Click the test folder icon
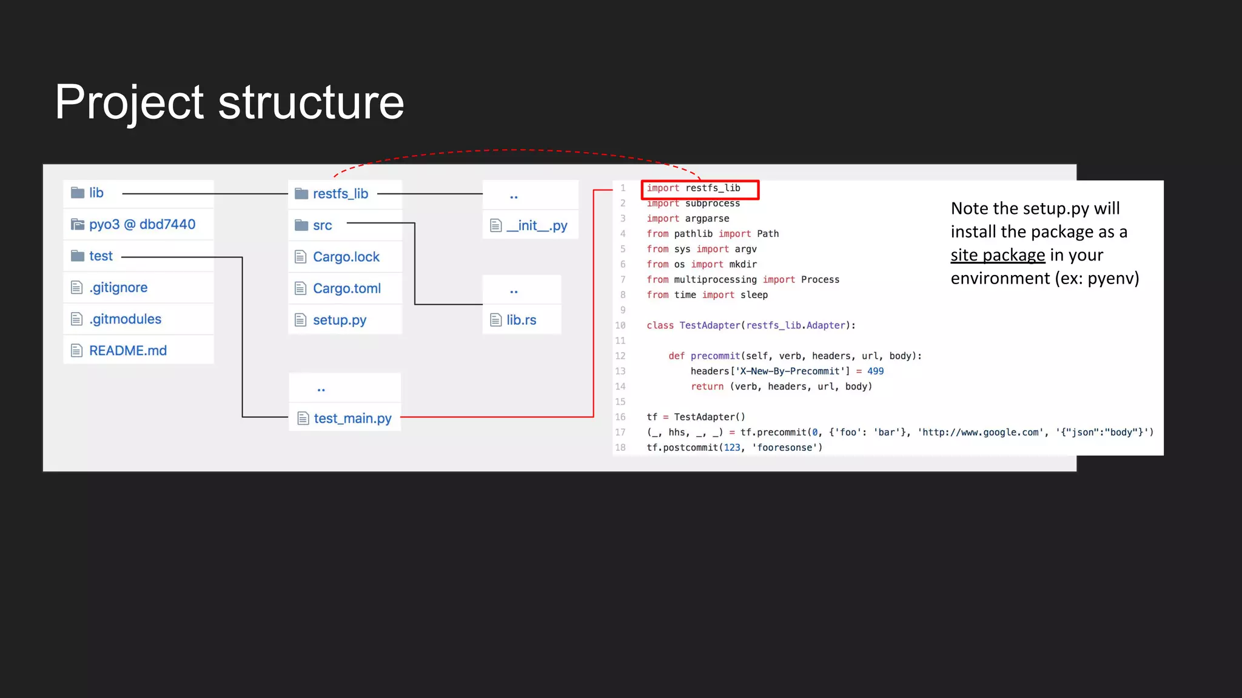1242x698 pixels. (78, 256)
